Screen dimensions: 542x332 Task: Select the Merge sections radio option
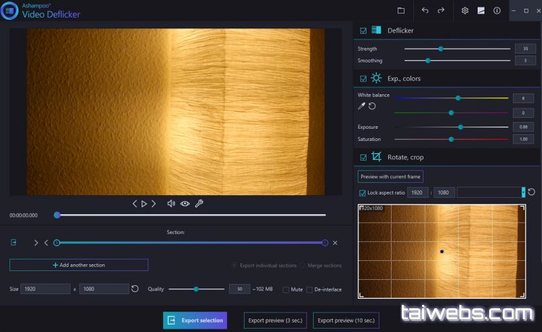(x=302, y=266)
